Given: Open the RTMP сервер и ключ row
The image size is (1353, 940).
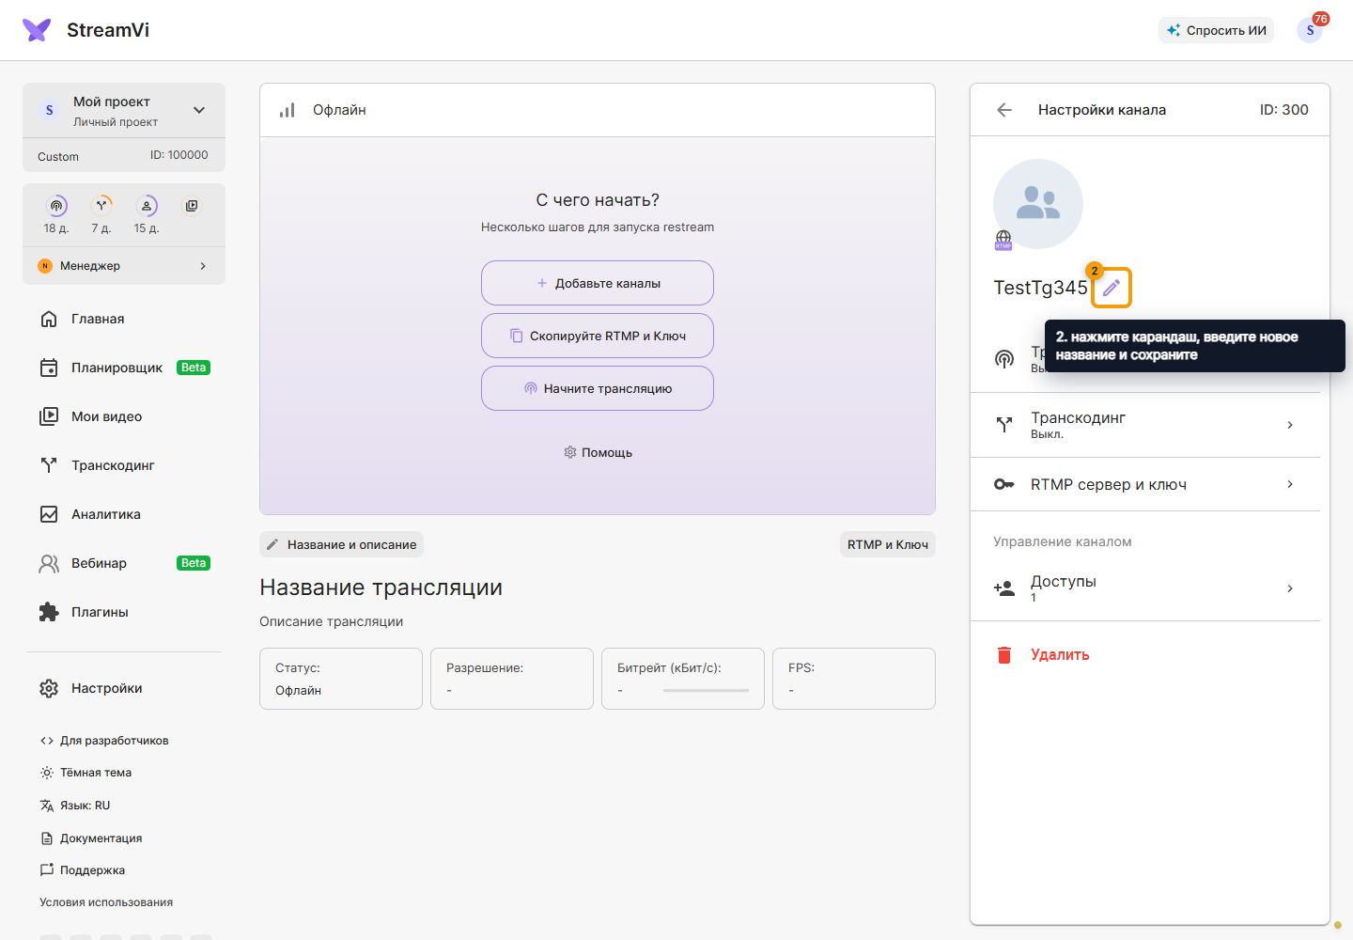Looking at the screenshot, I should pos(1145,484).
